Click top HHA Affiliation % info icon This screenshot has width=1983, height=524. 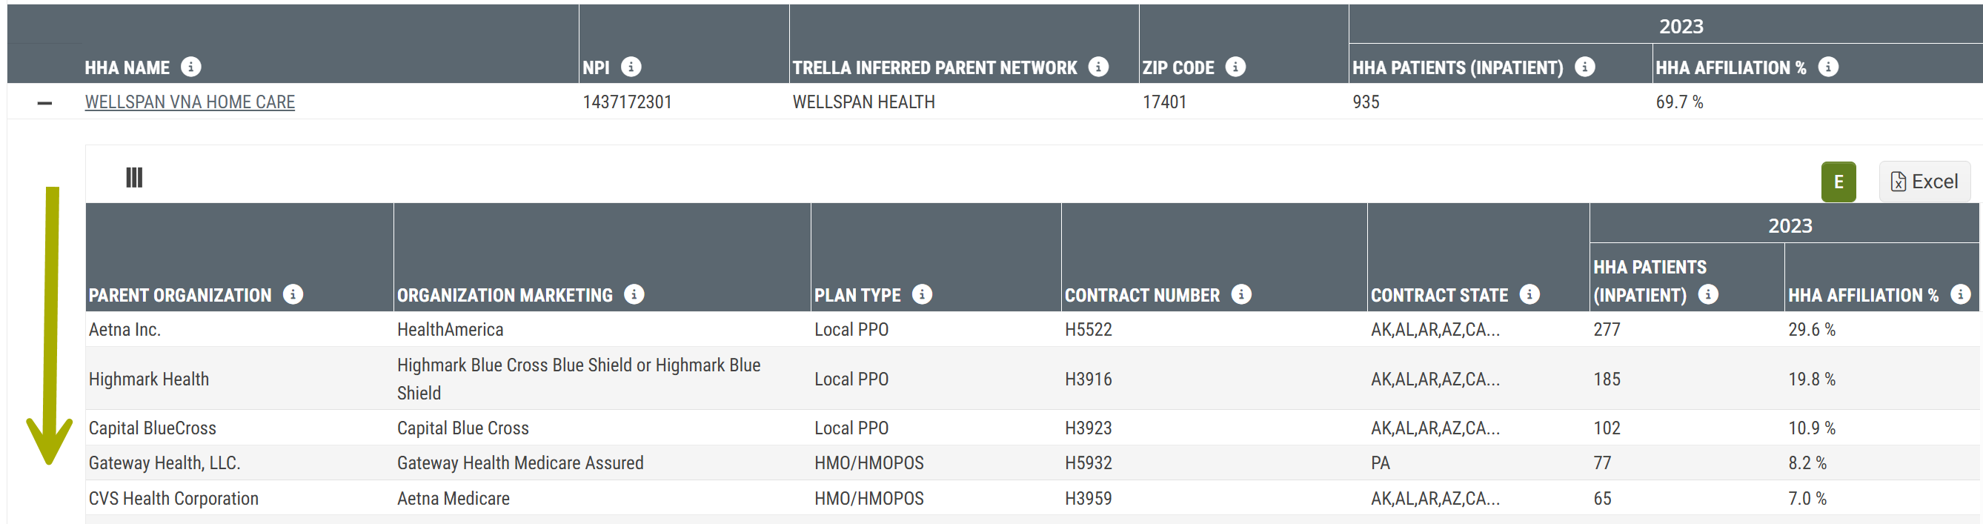1827,67
